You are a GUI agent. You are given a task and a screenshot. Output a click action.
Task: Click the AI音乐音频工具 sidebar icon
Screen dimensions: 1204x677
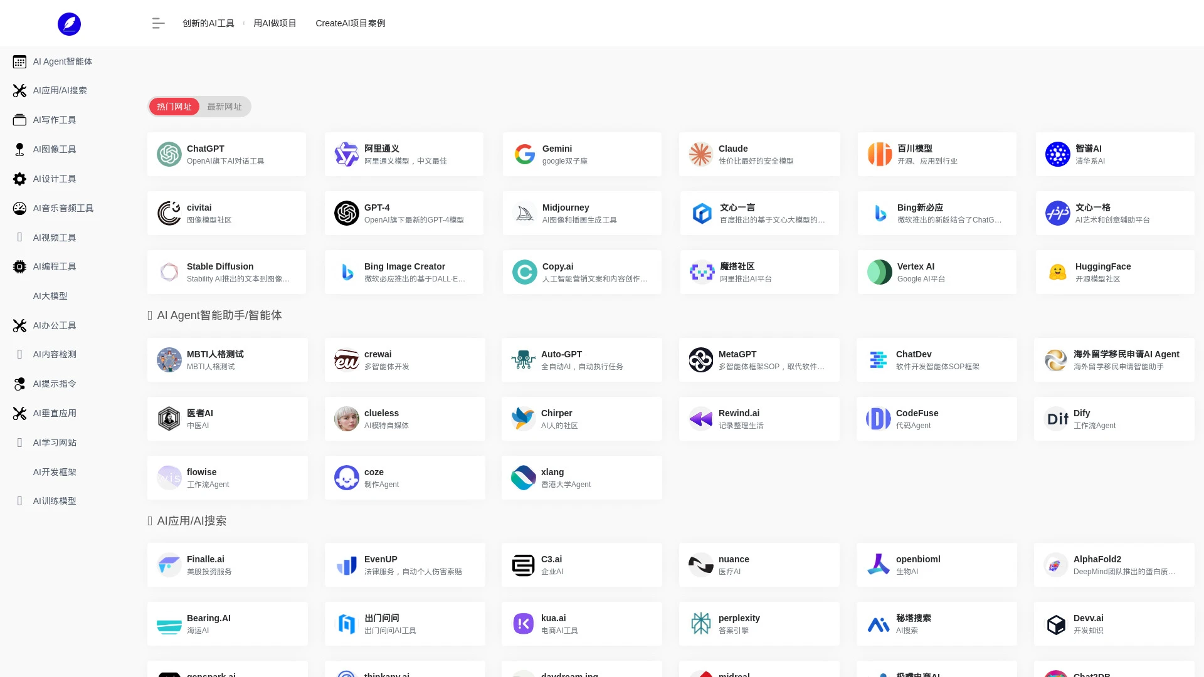19,208
